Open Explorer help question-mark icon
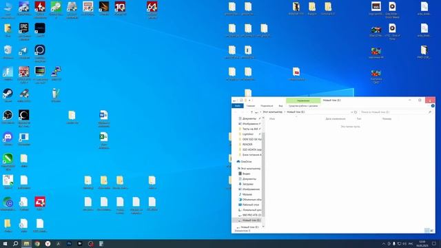Screen dimensions: 441x248 coord(433,105)
